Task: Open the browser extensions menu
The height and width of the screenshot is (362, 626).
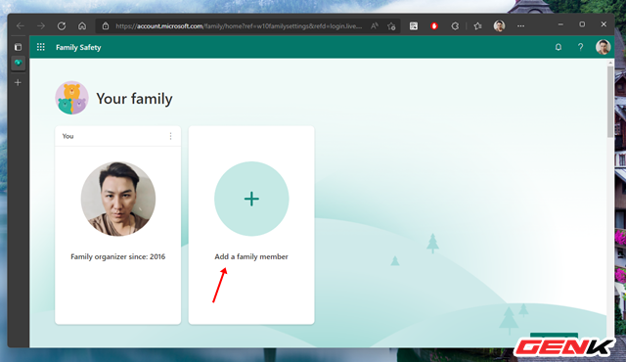Action: 455,26
